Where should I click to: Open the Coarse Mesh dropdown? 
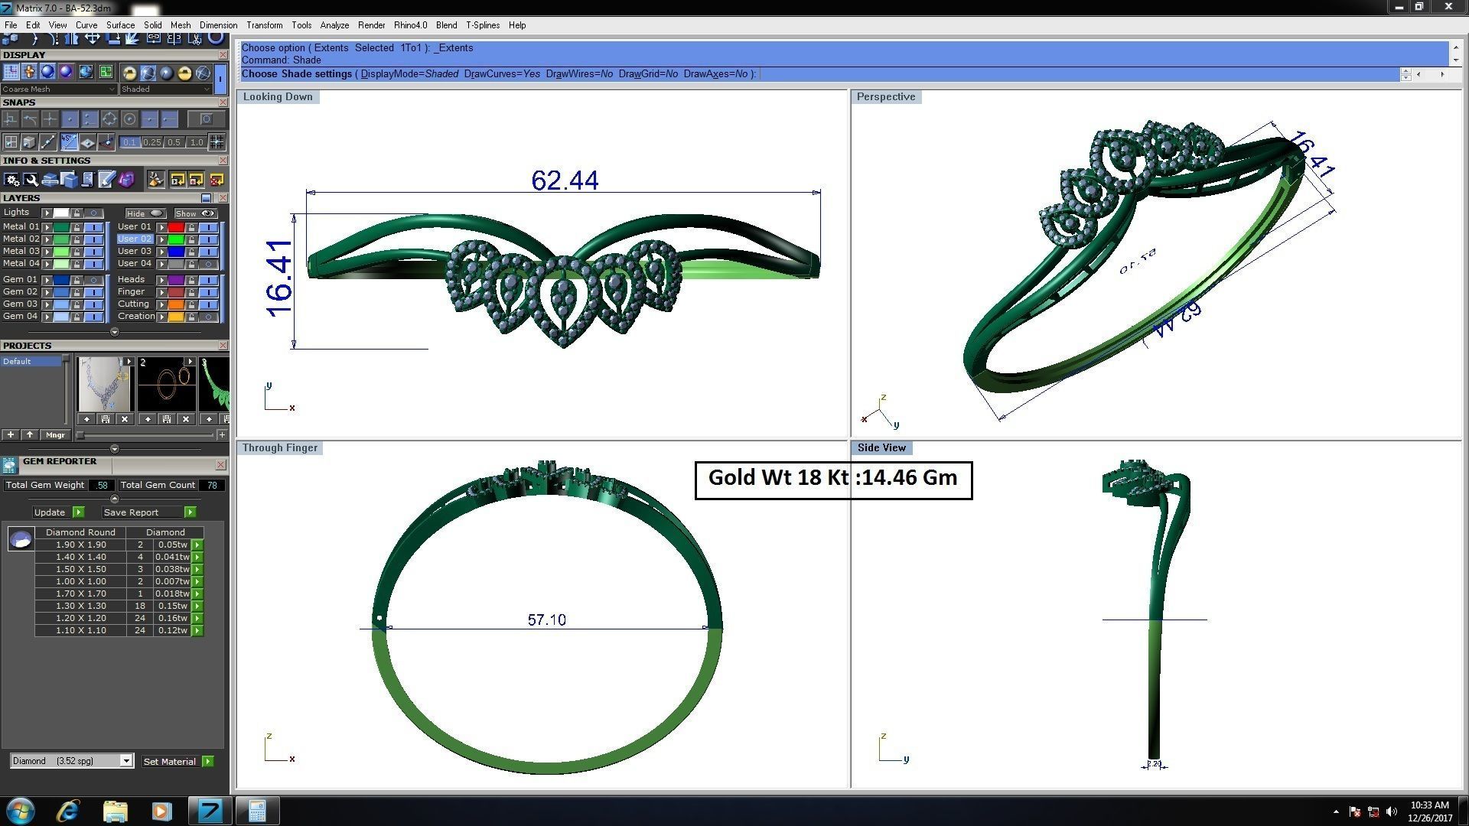click(58, 89)
